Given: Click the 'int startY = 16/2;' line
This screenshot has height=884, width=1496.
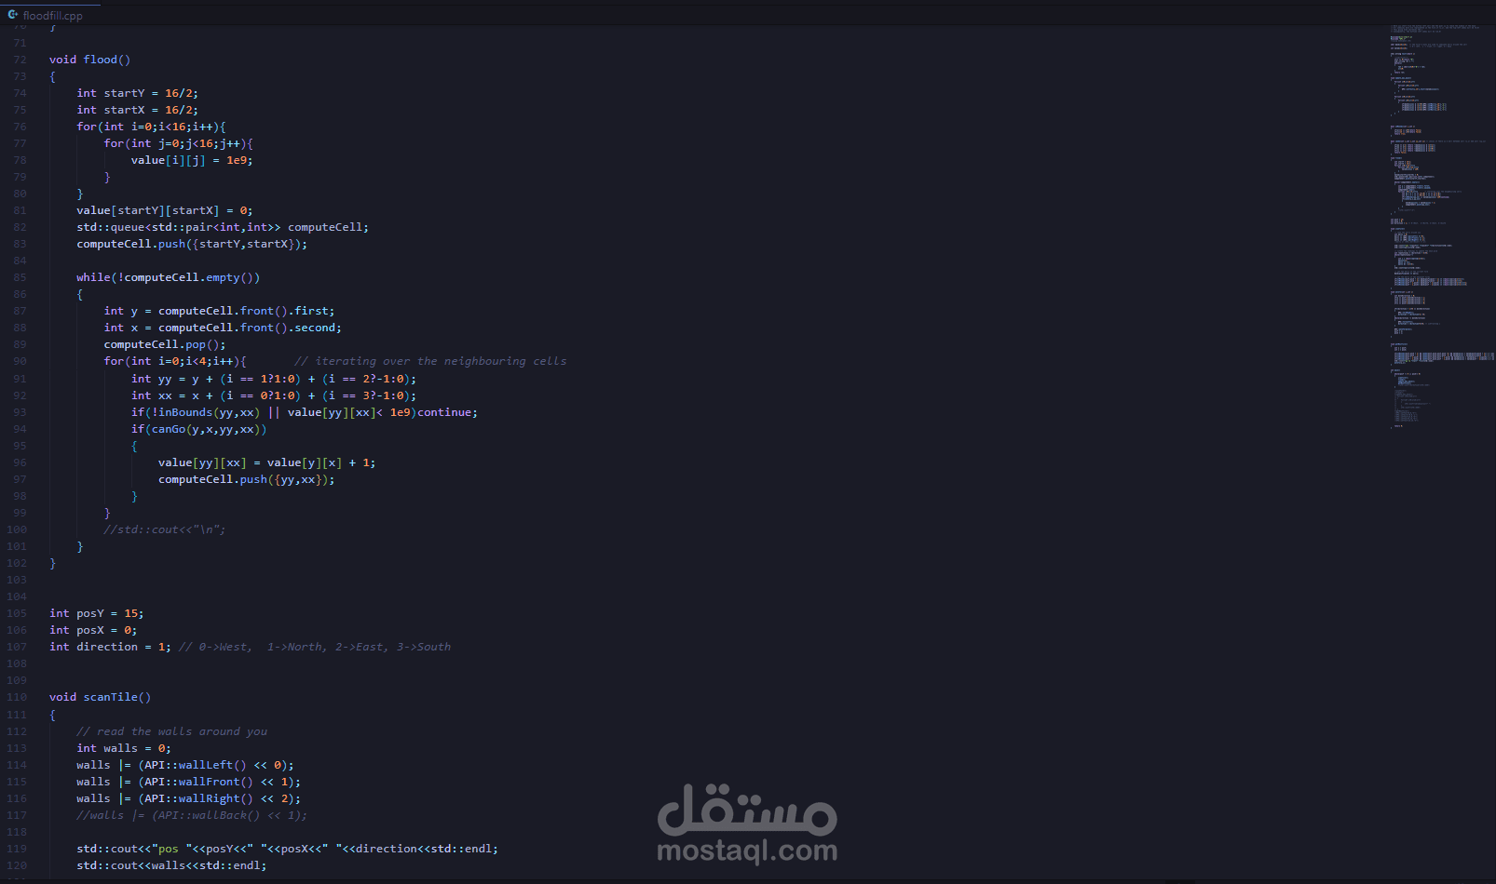Looking at the screenshot, I should pos(137,93).
